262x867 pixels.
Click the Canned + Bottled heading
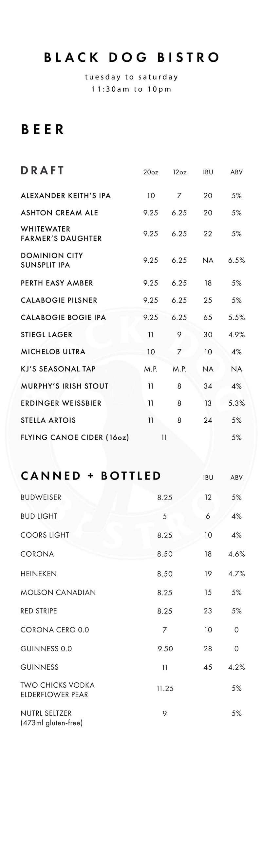click(91, 476)
